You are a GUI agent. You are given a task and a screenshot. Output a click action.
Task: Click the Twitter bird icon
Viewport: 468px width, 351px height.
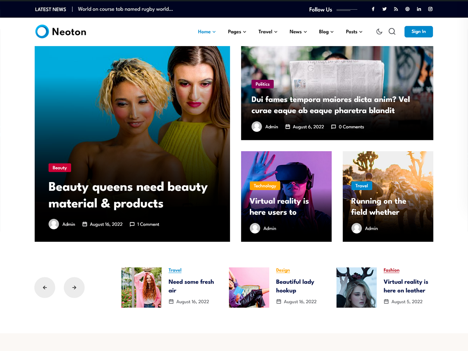tap(385, 9)
